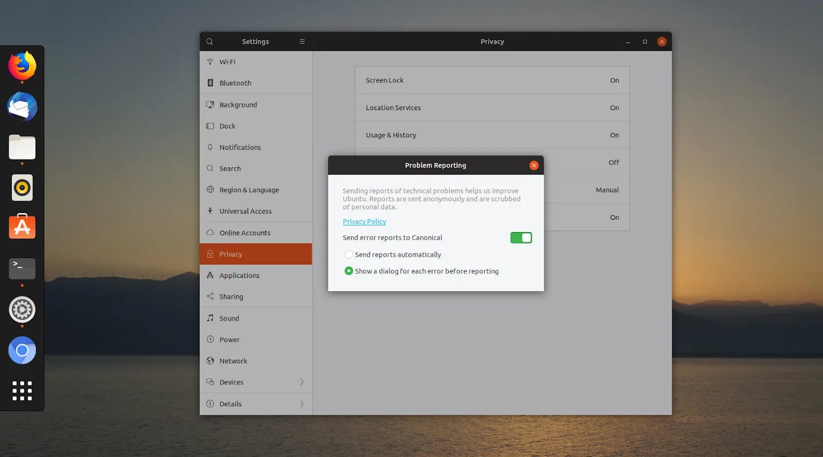
Task: Open Rhythmbox from the dock
Action: [22, 188]
